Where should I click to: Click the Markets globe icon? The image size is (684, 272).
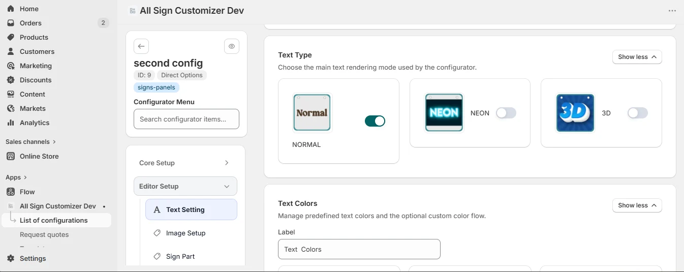pyautogui.click(x=11, y=108)
